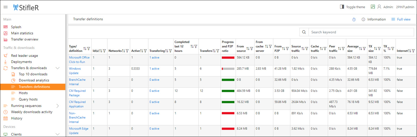Open Red leader usage page
Screen dimensions: 417x137
pos(24,56)
